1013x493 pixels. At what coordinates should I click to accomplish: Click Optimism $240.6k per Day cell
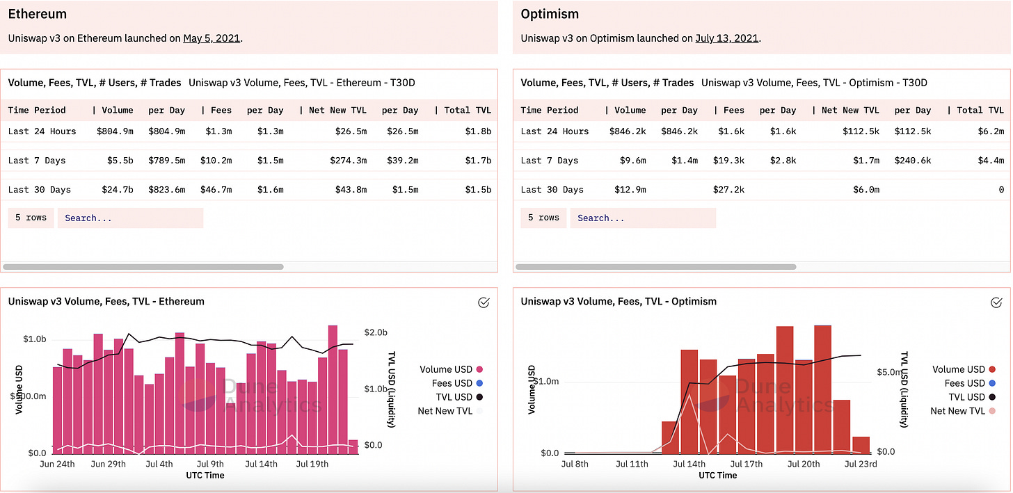pos(912,161)
